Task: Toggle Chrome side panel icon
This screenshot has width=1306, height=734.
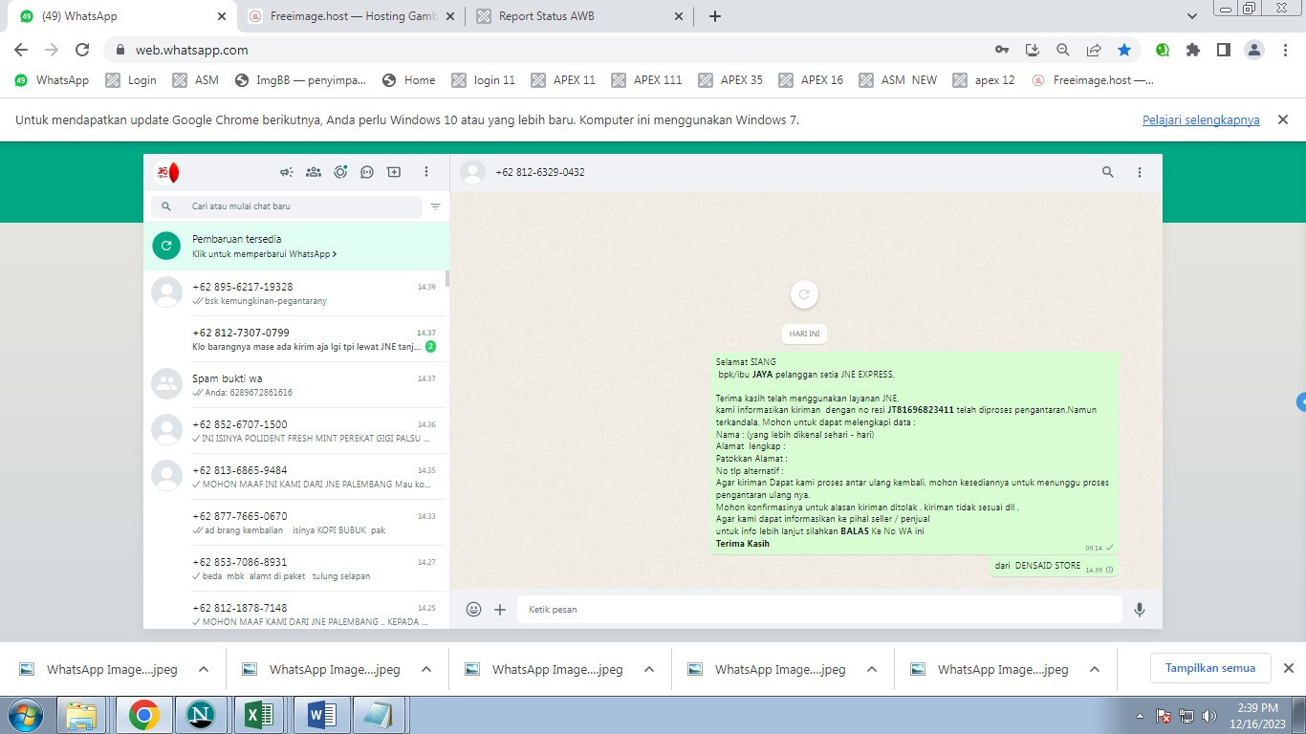Action: (1223, 50)
